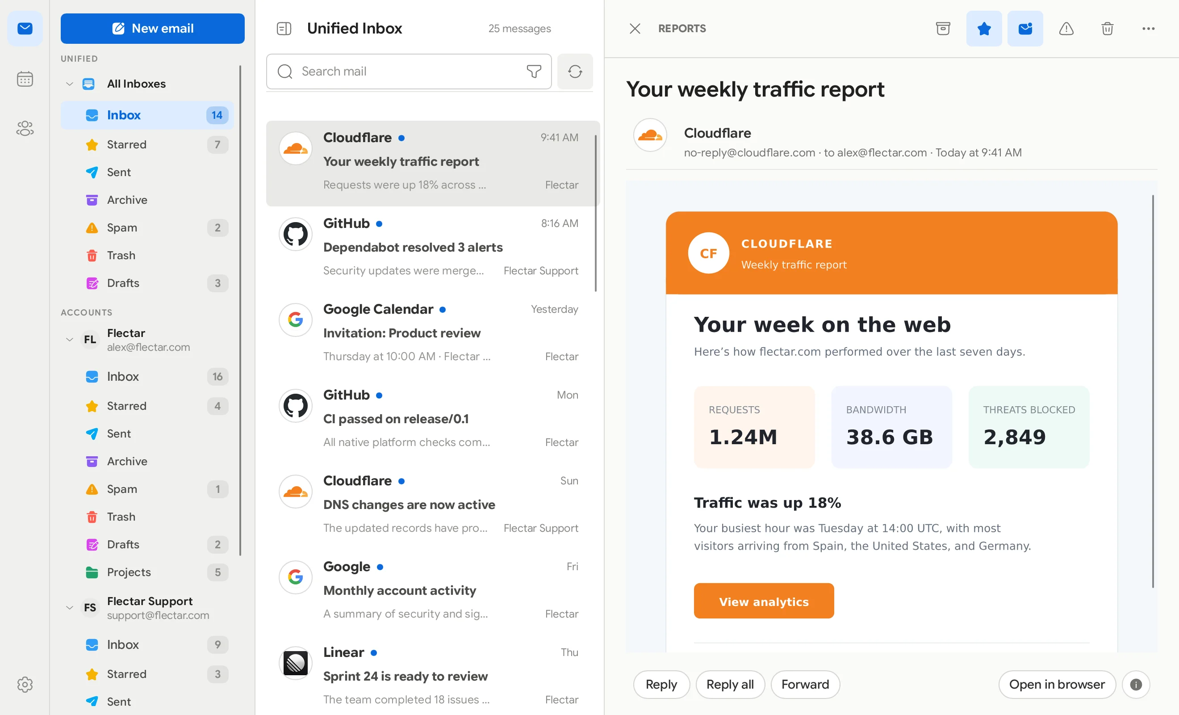This screenshot has height=715, width=1179.
Task: Open the Flectar account Starred with 4
Action: pyautogui.click(x=147, y=406)
